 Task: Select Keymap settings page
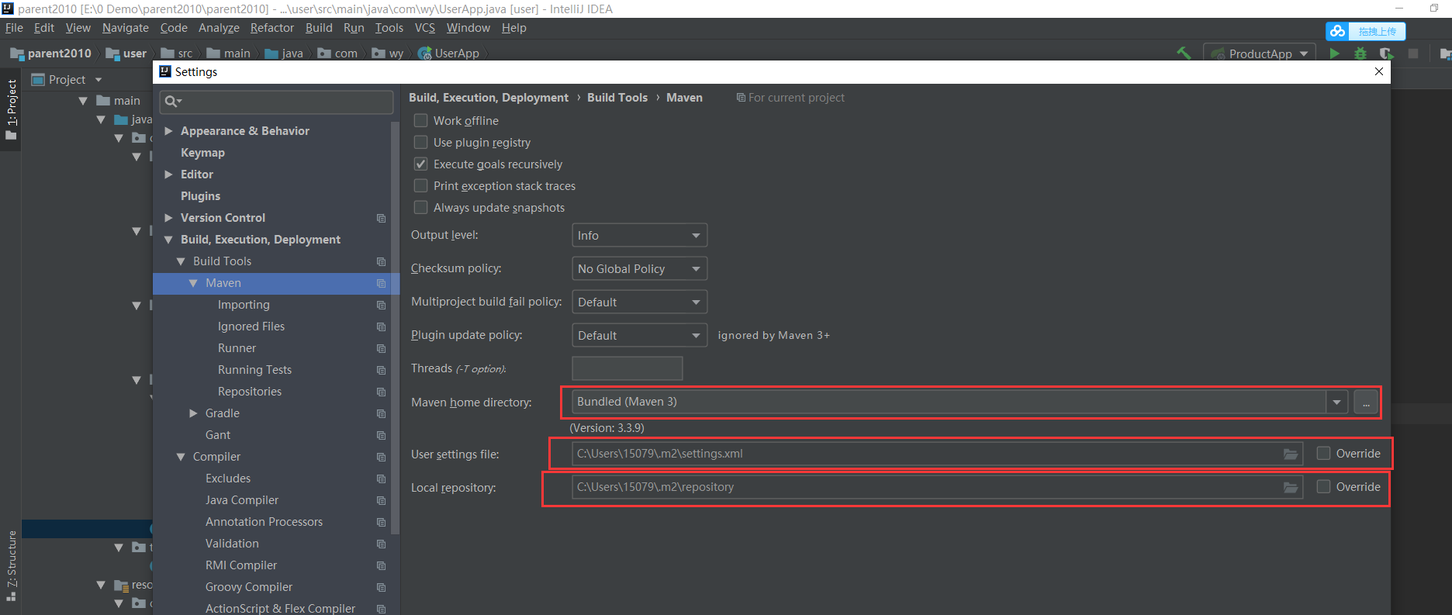click(x=202, y=153)
